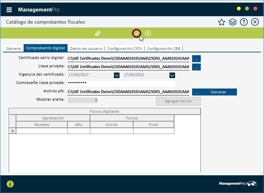Click the Certificado sello digital path field

(x=128, y=59)
